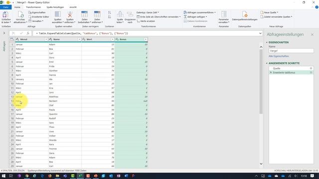
Task: Click table corner select-all icon
Action: point(12,39)
